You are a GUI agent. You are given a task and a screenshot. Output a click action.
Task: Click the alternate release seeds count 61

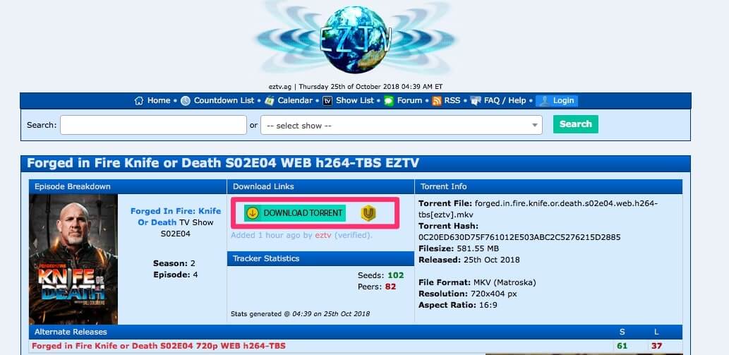point(622,346)
